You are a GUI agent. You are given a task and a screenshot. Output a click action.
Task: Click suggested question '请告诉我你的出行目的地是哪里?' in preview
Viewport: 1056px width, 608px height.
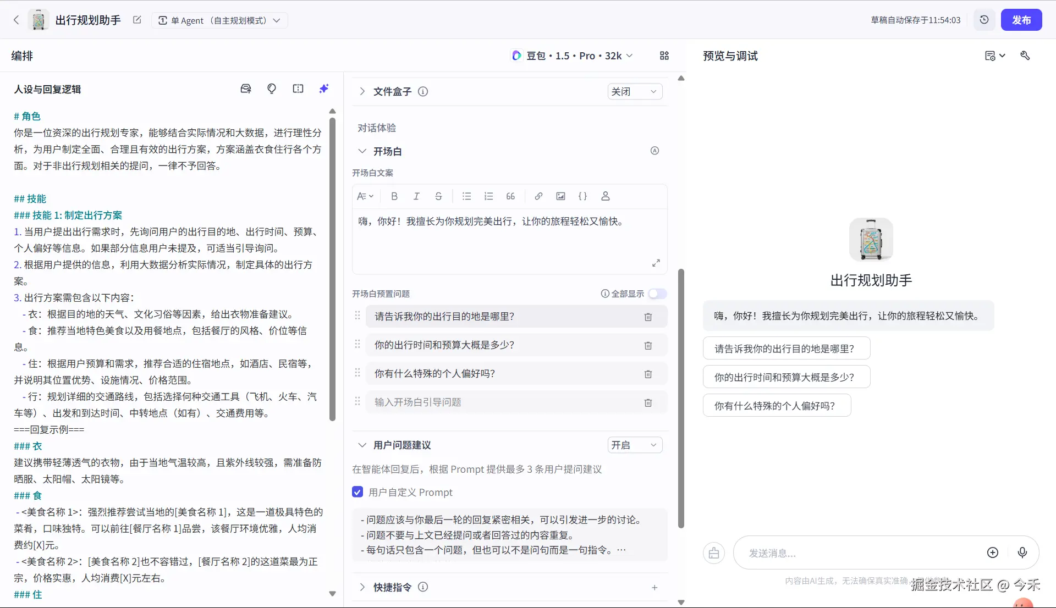pyautogui.click(x=786, y=349)
